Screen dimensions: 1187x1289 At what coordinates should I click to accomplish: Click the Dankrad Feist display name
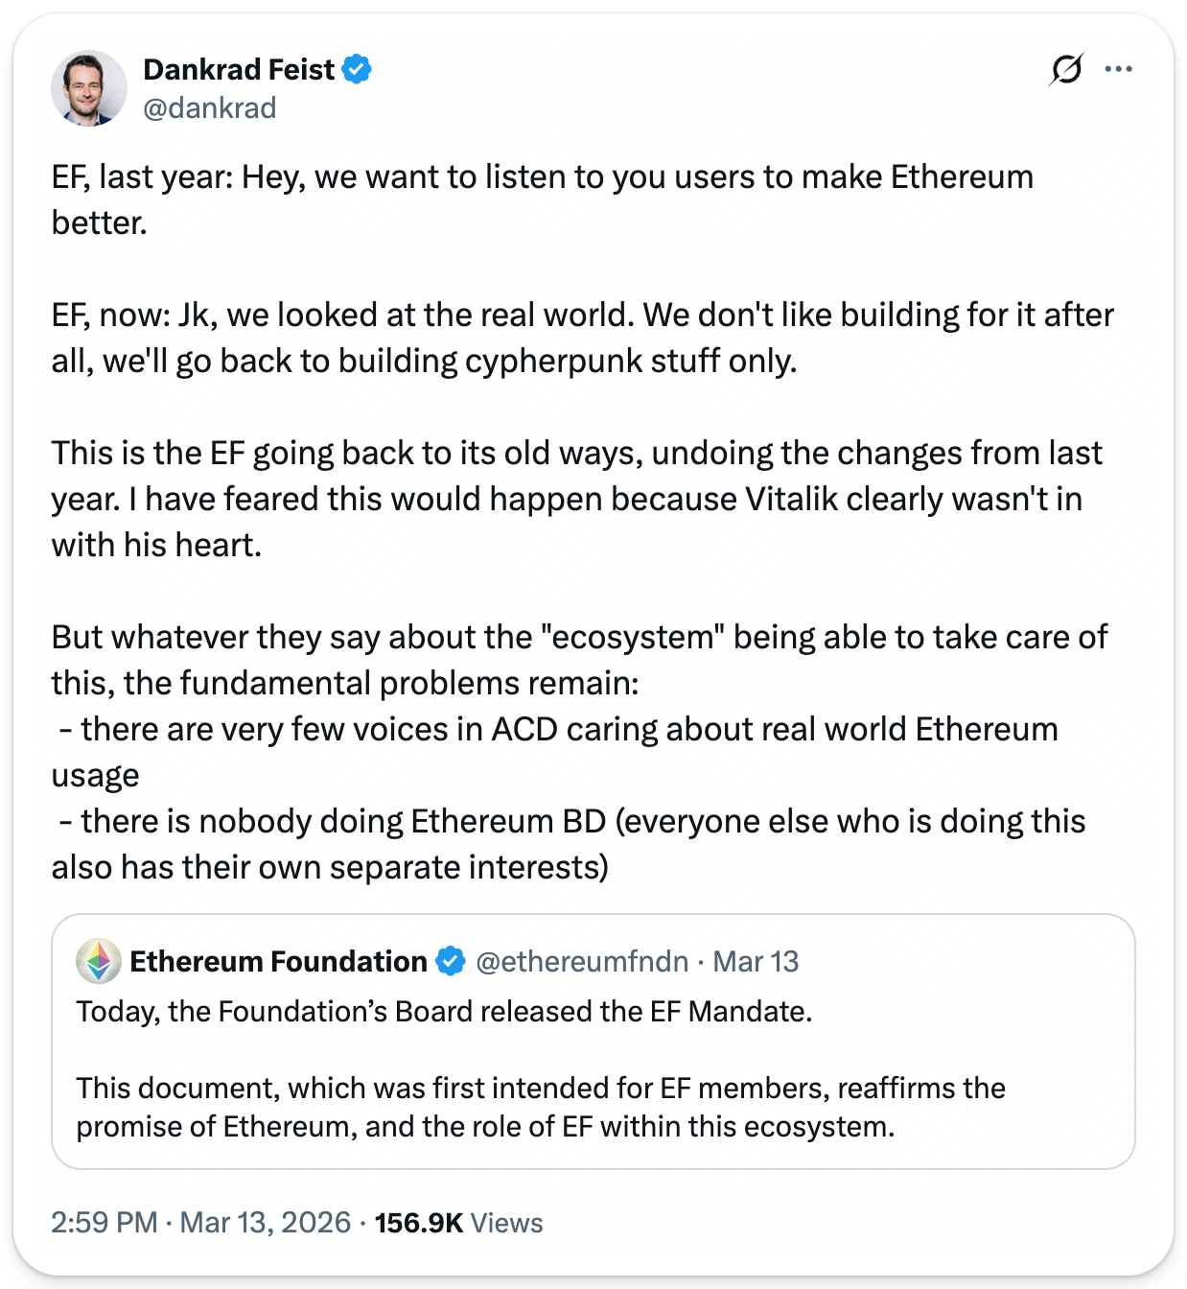tap(239, 69)
